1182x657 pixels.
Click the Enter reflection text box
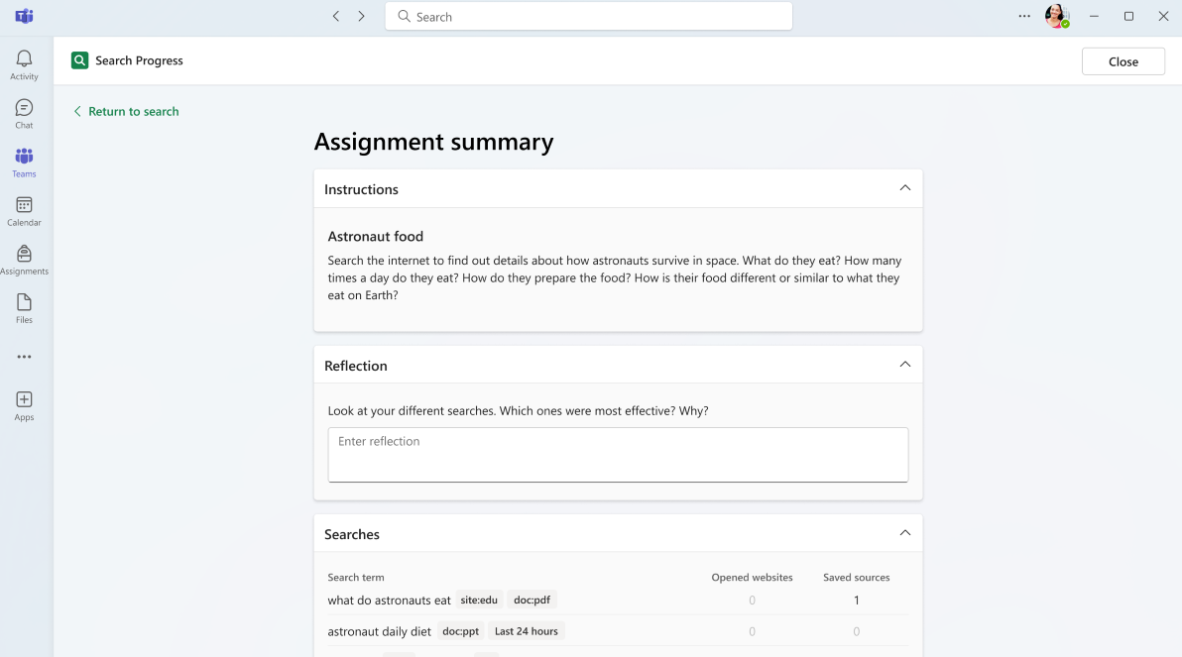[x=618, y=454]
